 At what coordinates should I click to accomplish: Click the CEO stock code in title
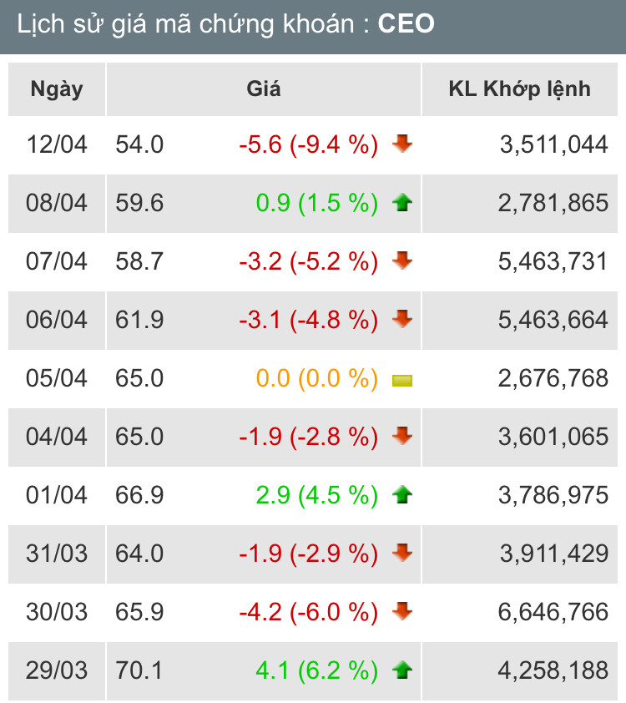point(406,24)
